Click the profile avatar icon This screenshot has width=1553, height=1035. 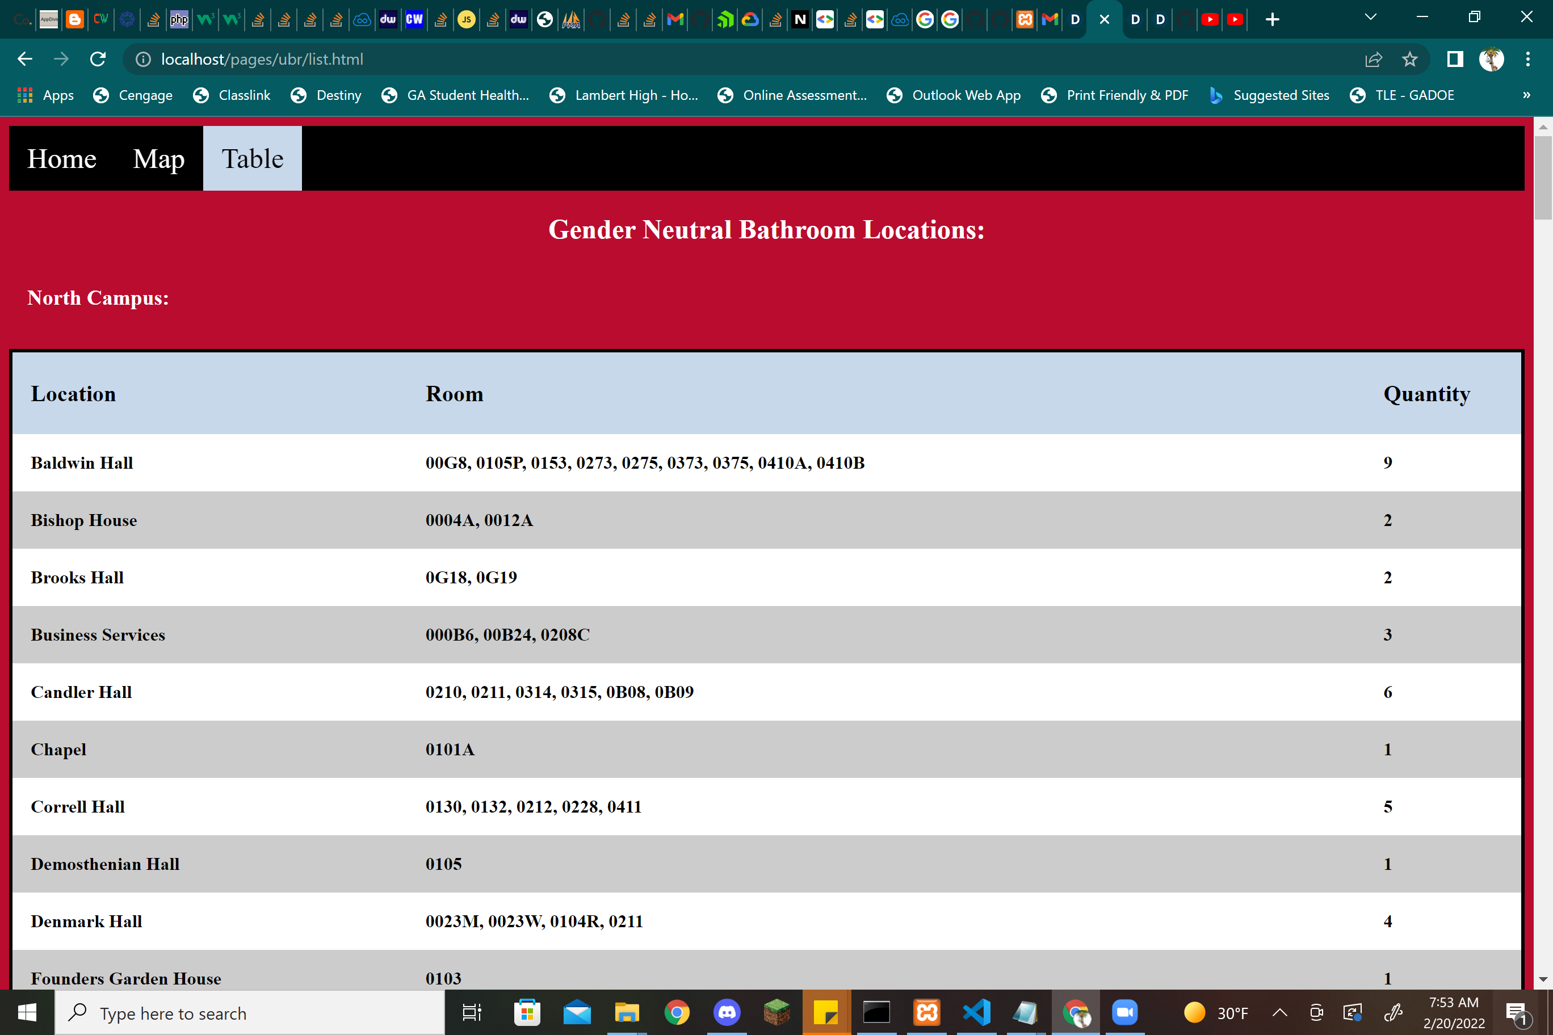(x=1492, y=60)
